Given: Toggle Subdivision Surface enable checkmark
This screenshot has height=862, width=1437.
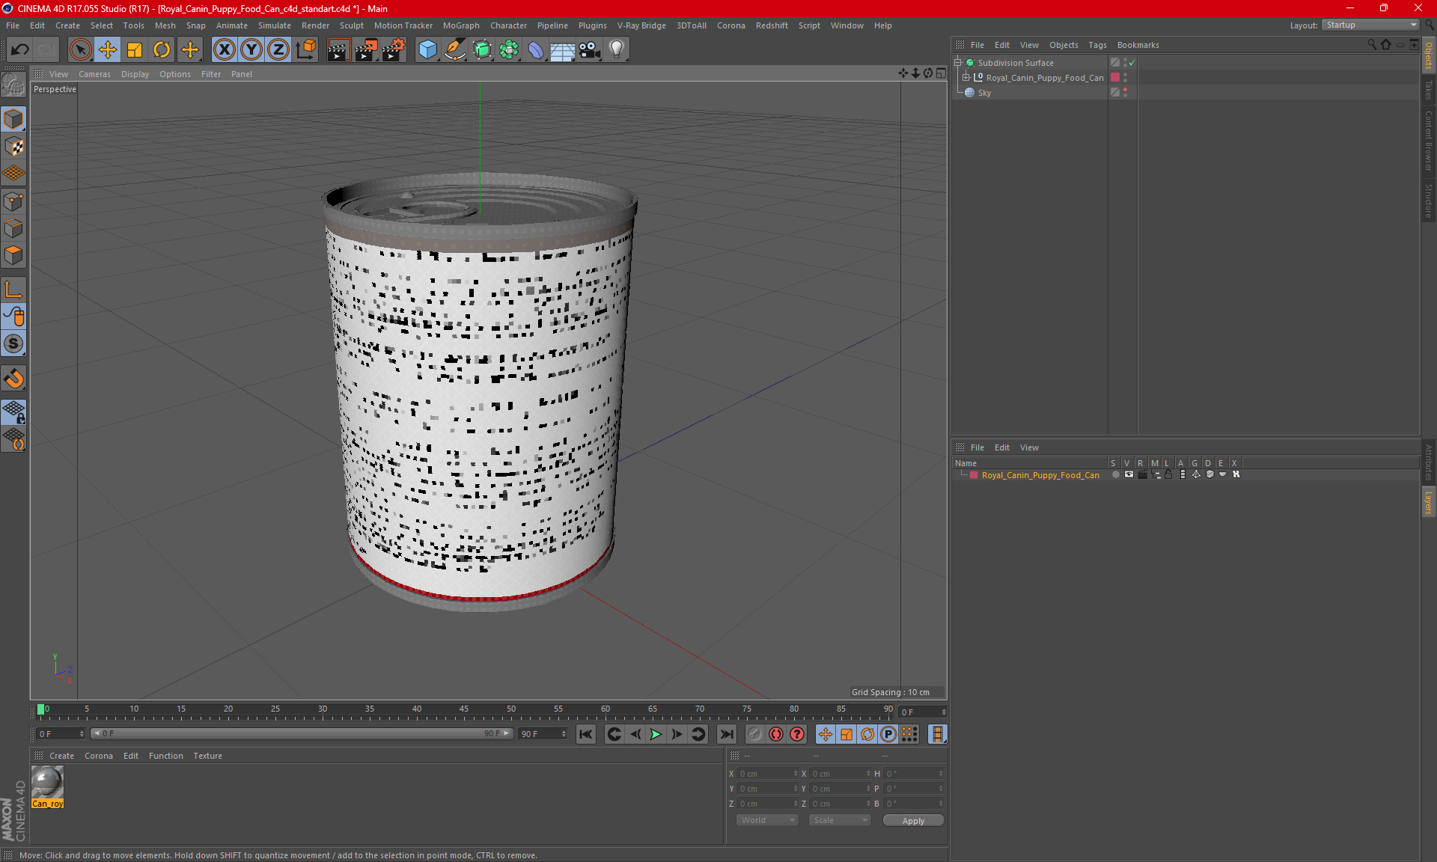Looking at the screenshot, I should pos(1132,63).
